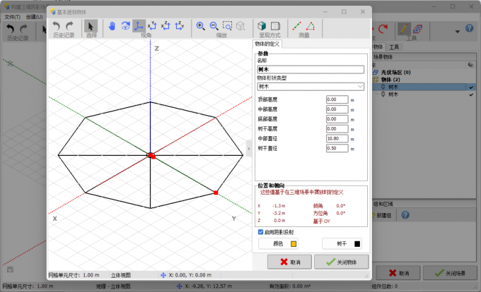Choose solid shaded cube rendering mode

tap(262, 26)
